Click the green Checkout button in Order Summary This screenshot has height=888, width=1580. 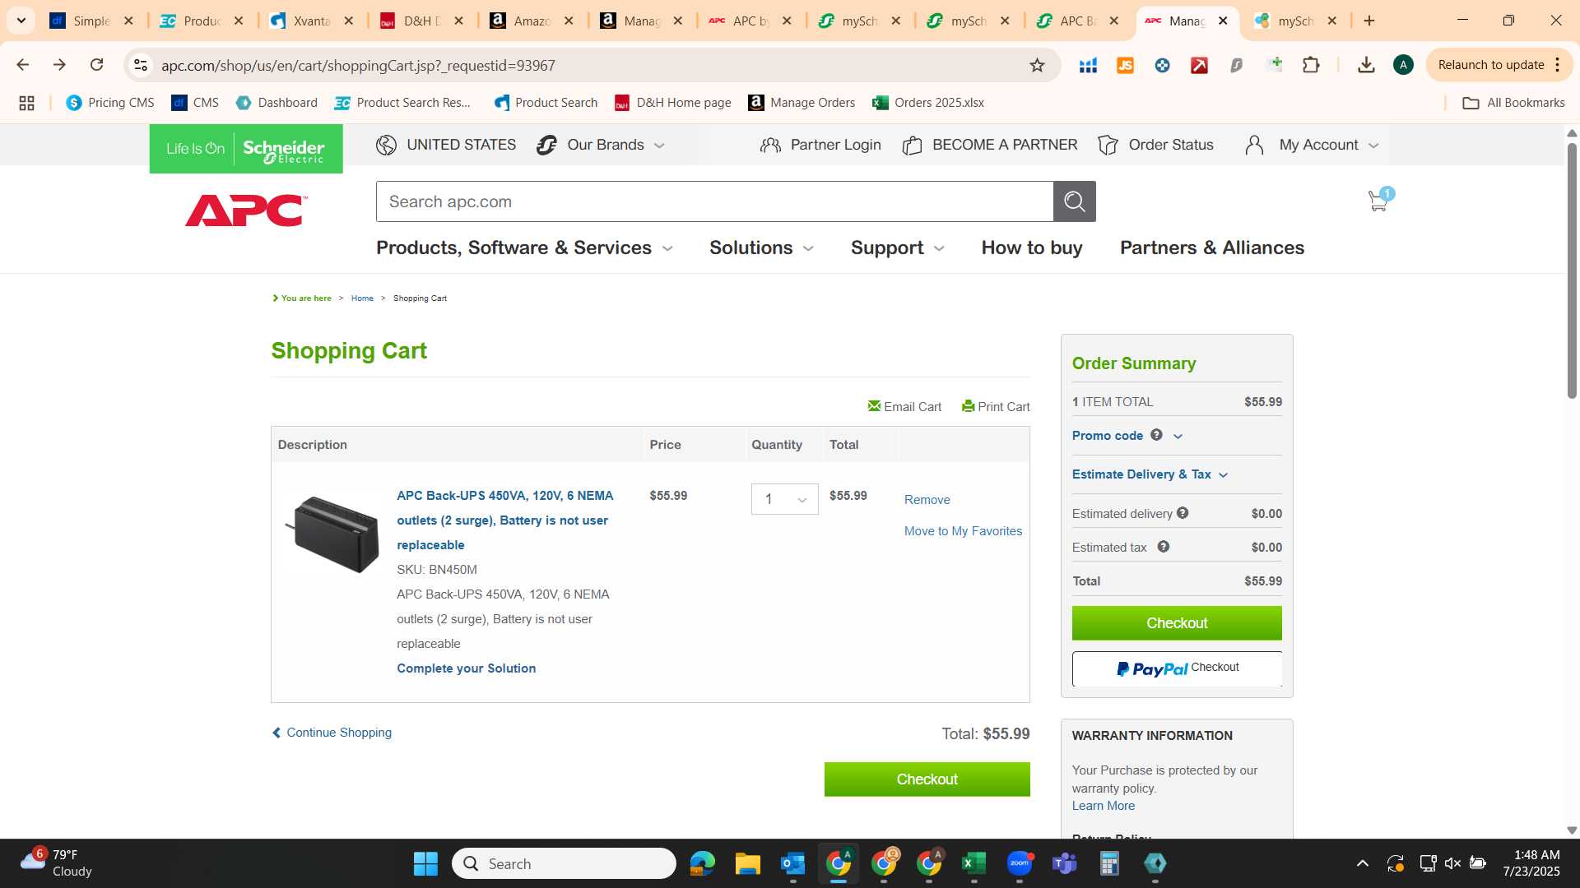pyautogui.click(x=1177, y=623)
